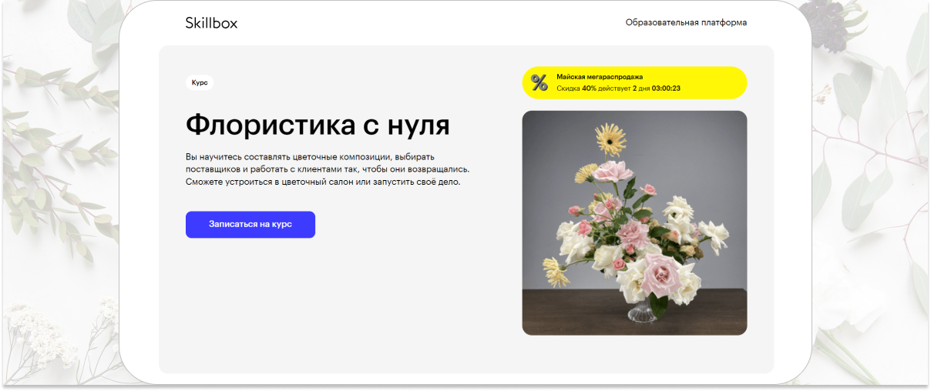Click the flower bouquet course image
Viewport: 931px width, 391px height.
(634, 223)
